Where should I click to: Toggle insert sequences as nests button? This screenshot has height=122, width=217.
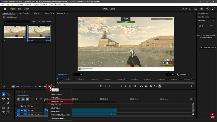pyautogui.click(x=18, y=99)
